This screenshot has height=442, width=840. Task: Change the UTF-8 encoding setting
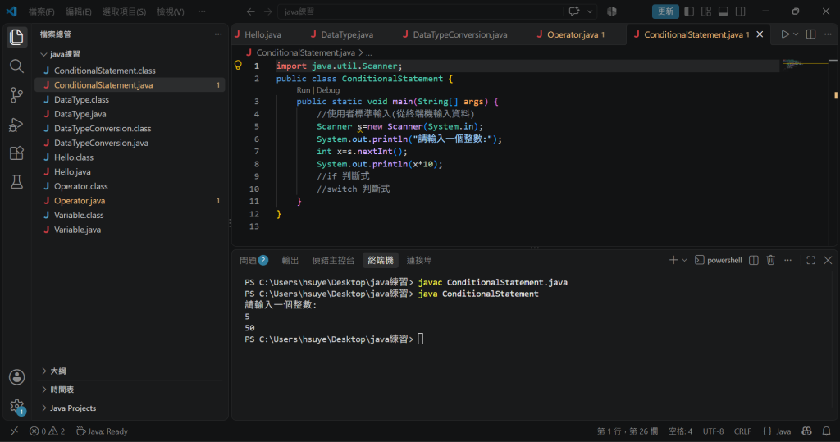[x=713, y=431]
